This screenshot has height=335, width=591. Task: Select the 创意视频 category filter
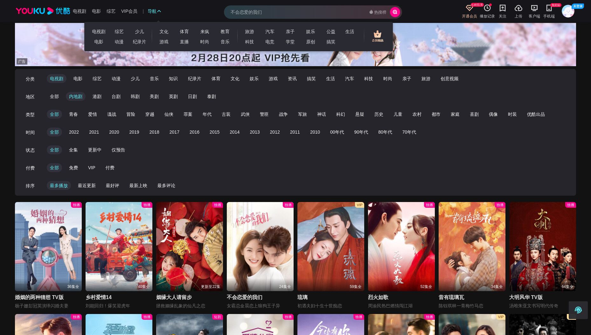[449, 79]
